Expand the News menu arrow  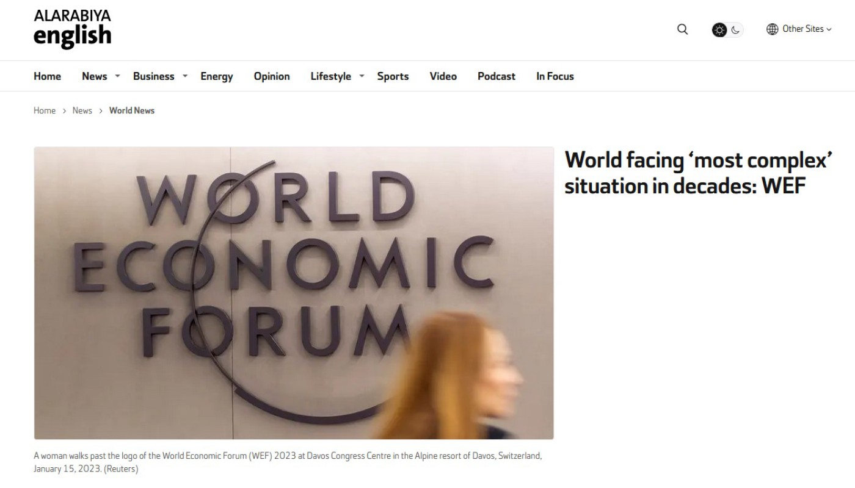point(118,76)
